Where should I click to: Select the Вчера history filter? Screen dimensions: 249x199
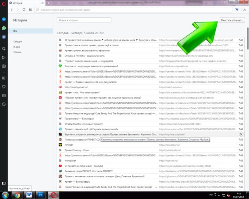[16, 47]
